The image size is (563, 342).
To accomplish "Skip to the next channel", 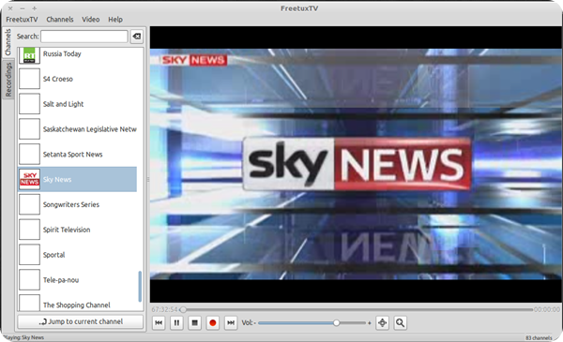I will coord(231,323).
